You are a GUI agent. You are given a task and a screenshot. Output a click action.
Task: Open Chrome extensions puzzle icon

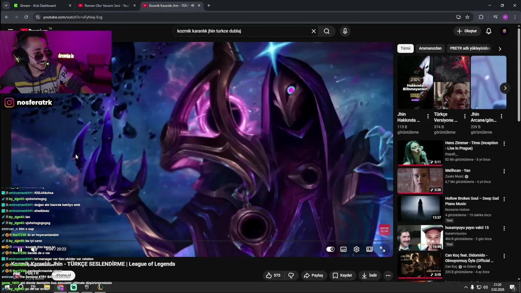click(x=481, y=17)
